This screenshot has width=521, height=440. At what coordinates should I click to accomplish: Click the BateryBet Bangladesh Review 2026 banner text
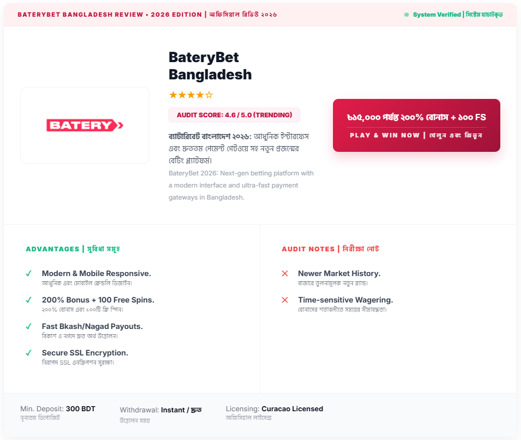click(147, 14)
